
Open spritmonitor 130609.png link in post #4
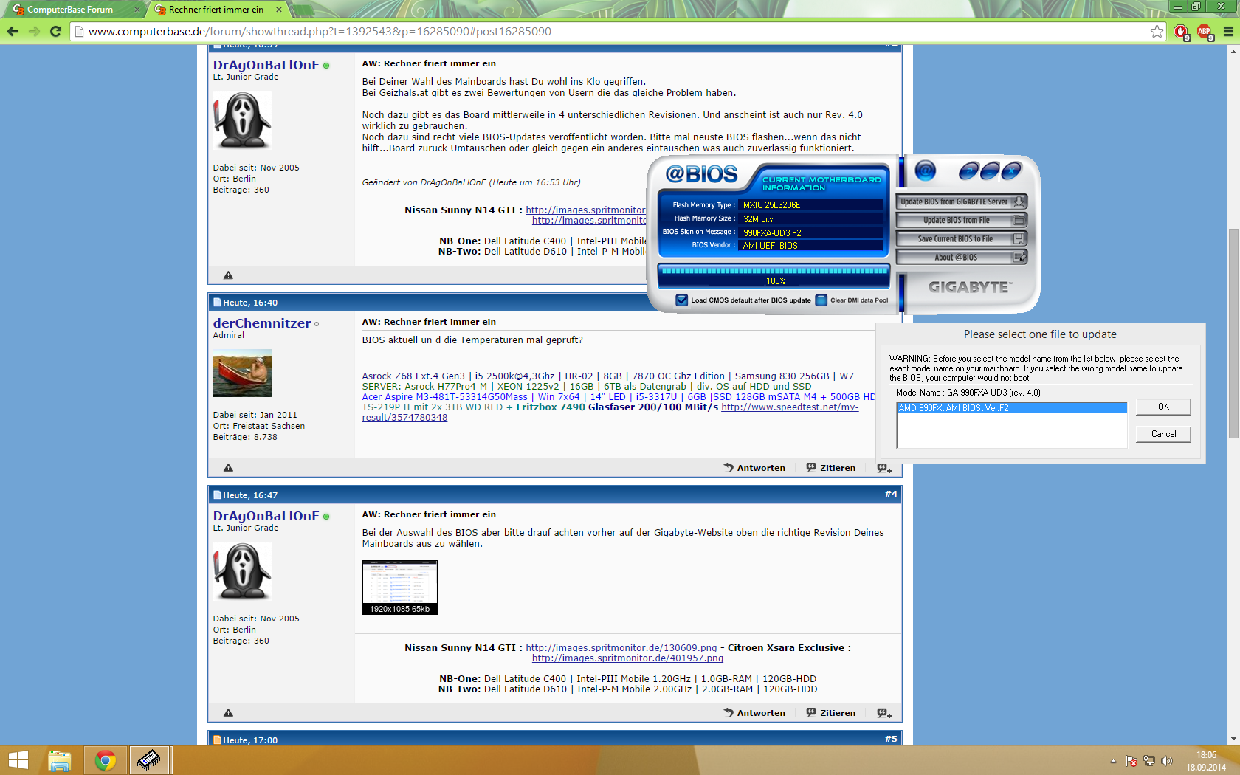point(621,648)
